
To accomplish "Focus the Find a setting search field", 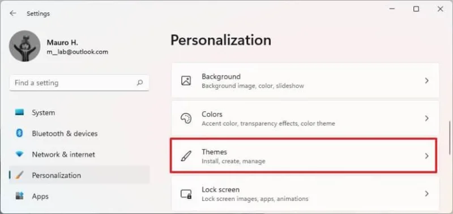I will pyautogui.click(x=79, y=83).
